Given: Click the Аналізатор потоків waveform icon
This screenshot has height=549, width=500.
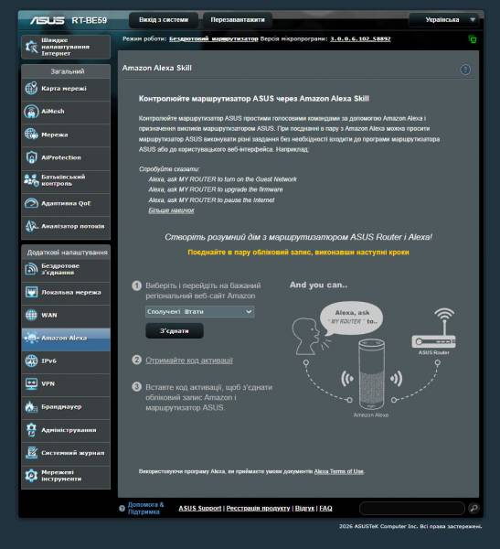Looking at the screenshot, I should [31, 226].
